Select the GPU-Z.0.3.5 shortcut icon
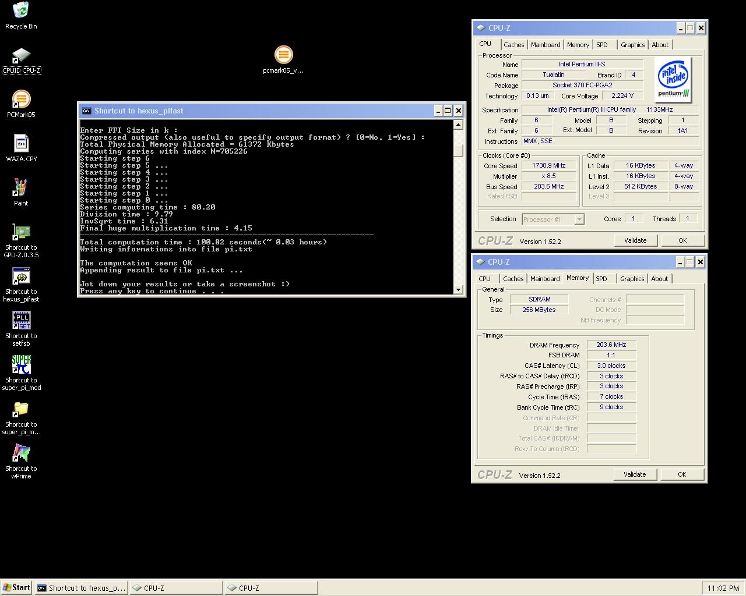The height and width of the screenshot is (596, 746). (x=21, y=232)
